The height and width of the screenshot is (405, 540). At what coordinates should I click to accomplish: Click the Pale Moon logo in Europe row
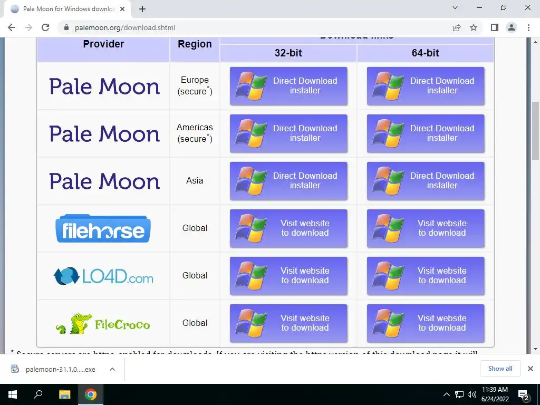click(x=104, y=86)
